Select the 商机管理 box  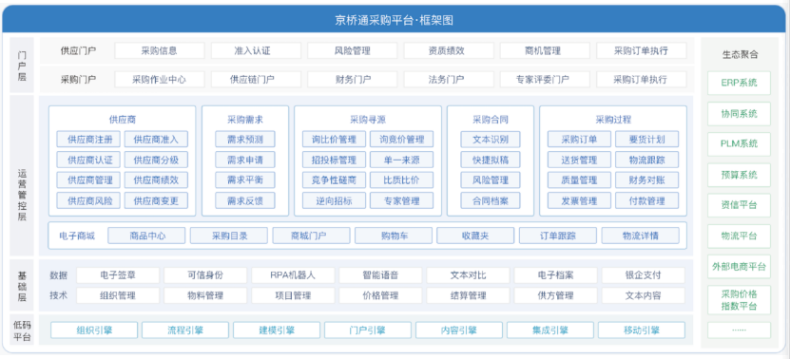pyautogui.click(x=545, y=50)
